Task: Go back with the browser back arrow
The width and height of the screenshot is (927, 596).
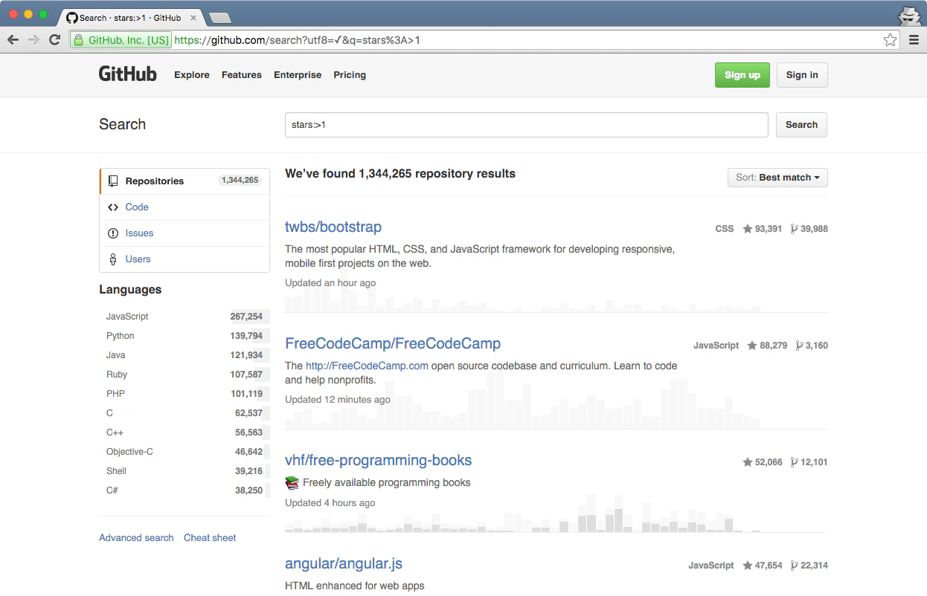Action: [13, 40]
